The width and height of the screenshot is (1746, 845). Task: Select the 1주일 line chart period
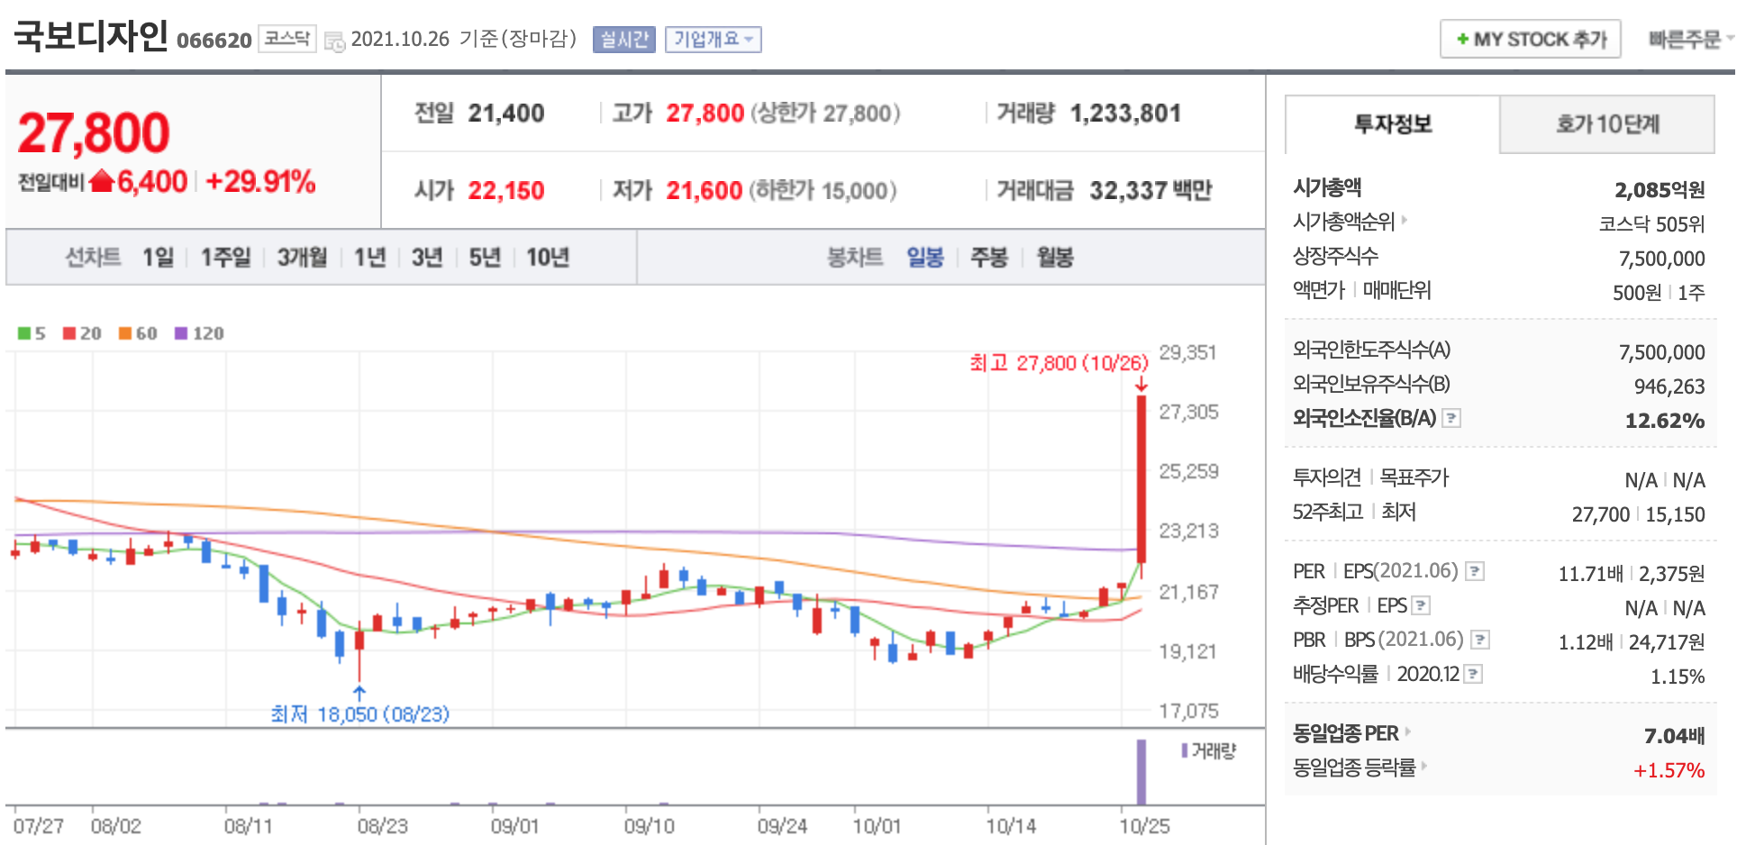click(x=225, y=258)
